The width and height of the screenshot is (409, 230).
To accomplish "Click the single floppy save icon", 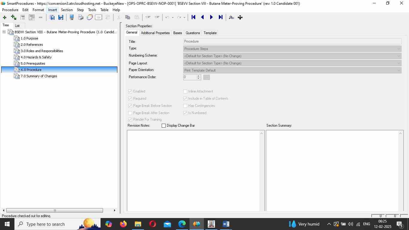I will click(61, 17).
